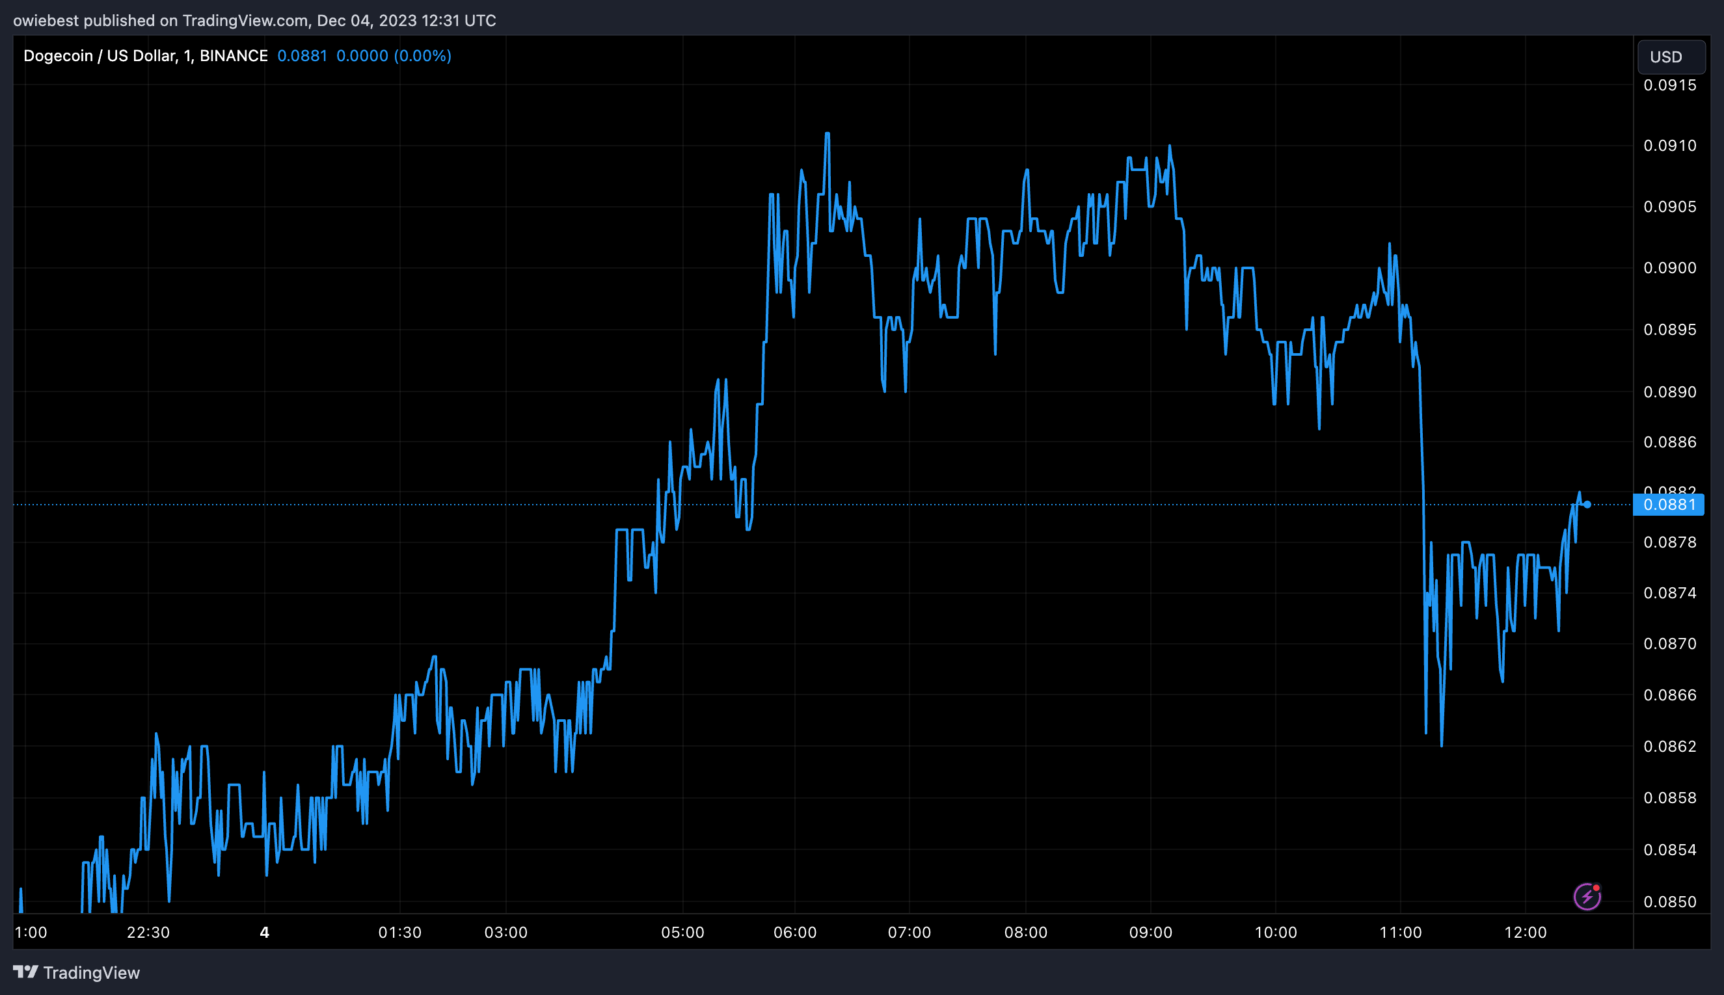Open the TradingView text link in the footer

[91, 972]
